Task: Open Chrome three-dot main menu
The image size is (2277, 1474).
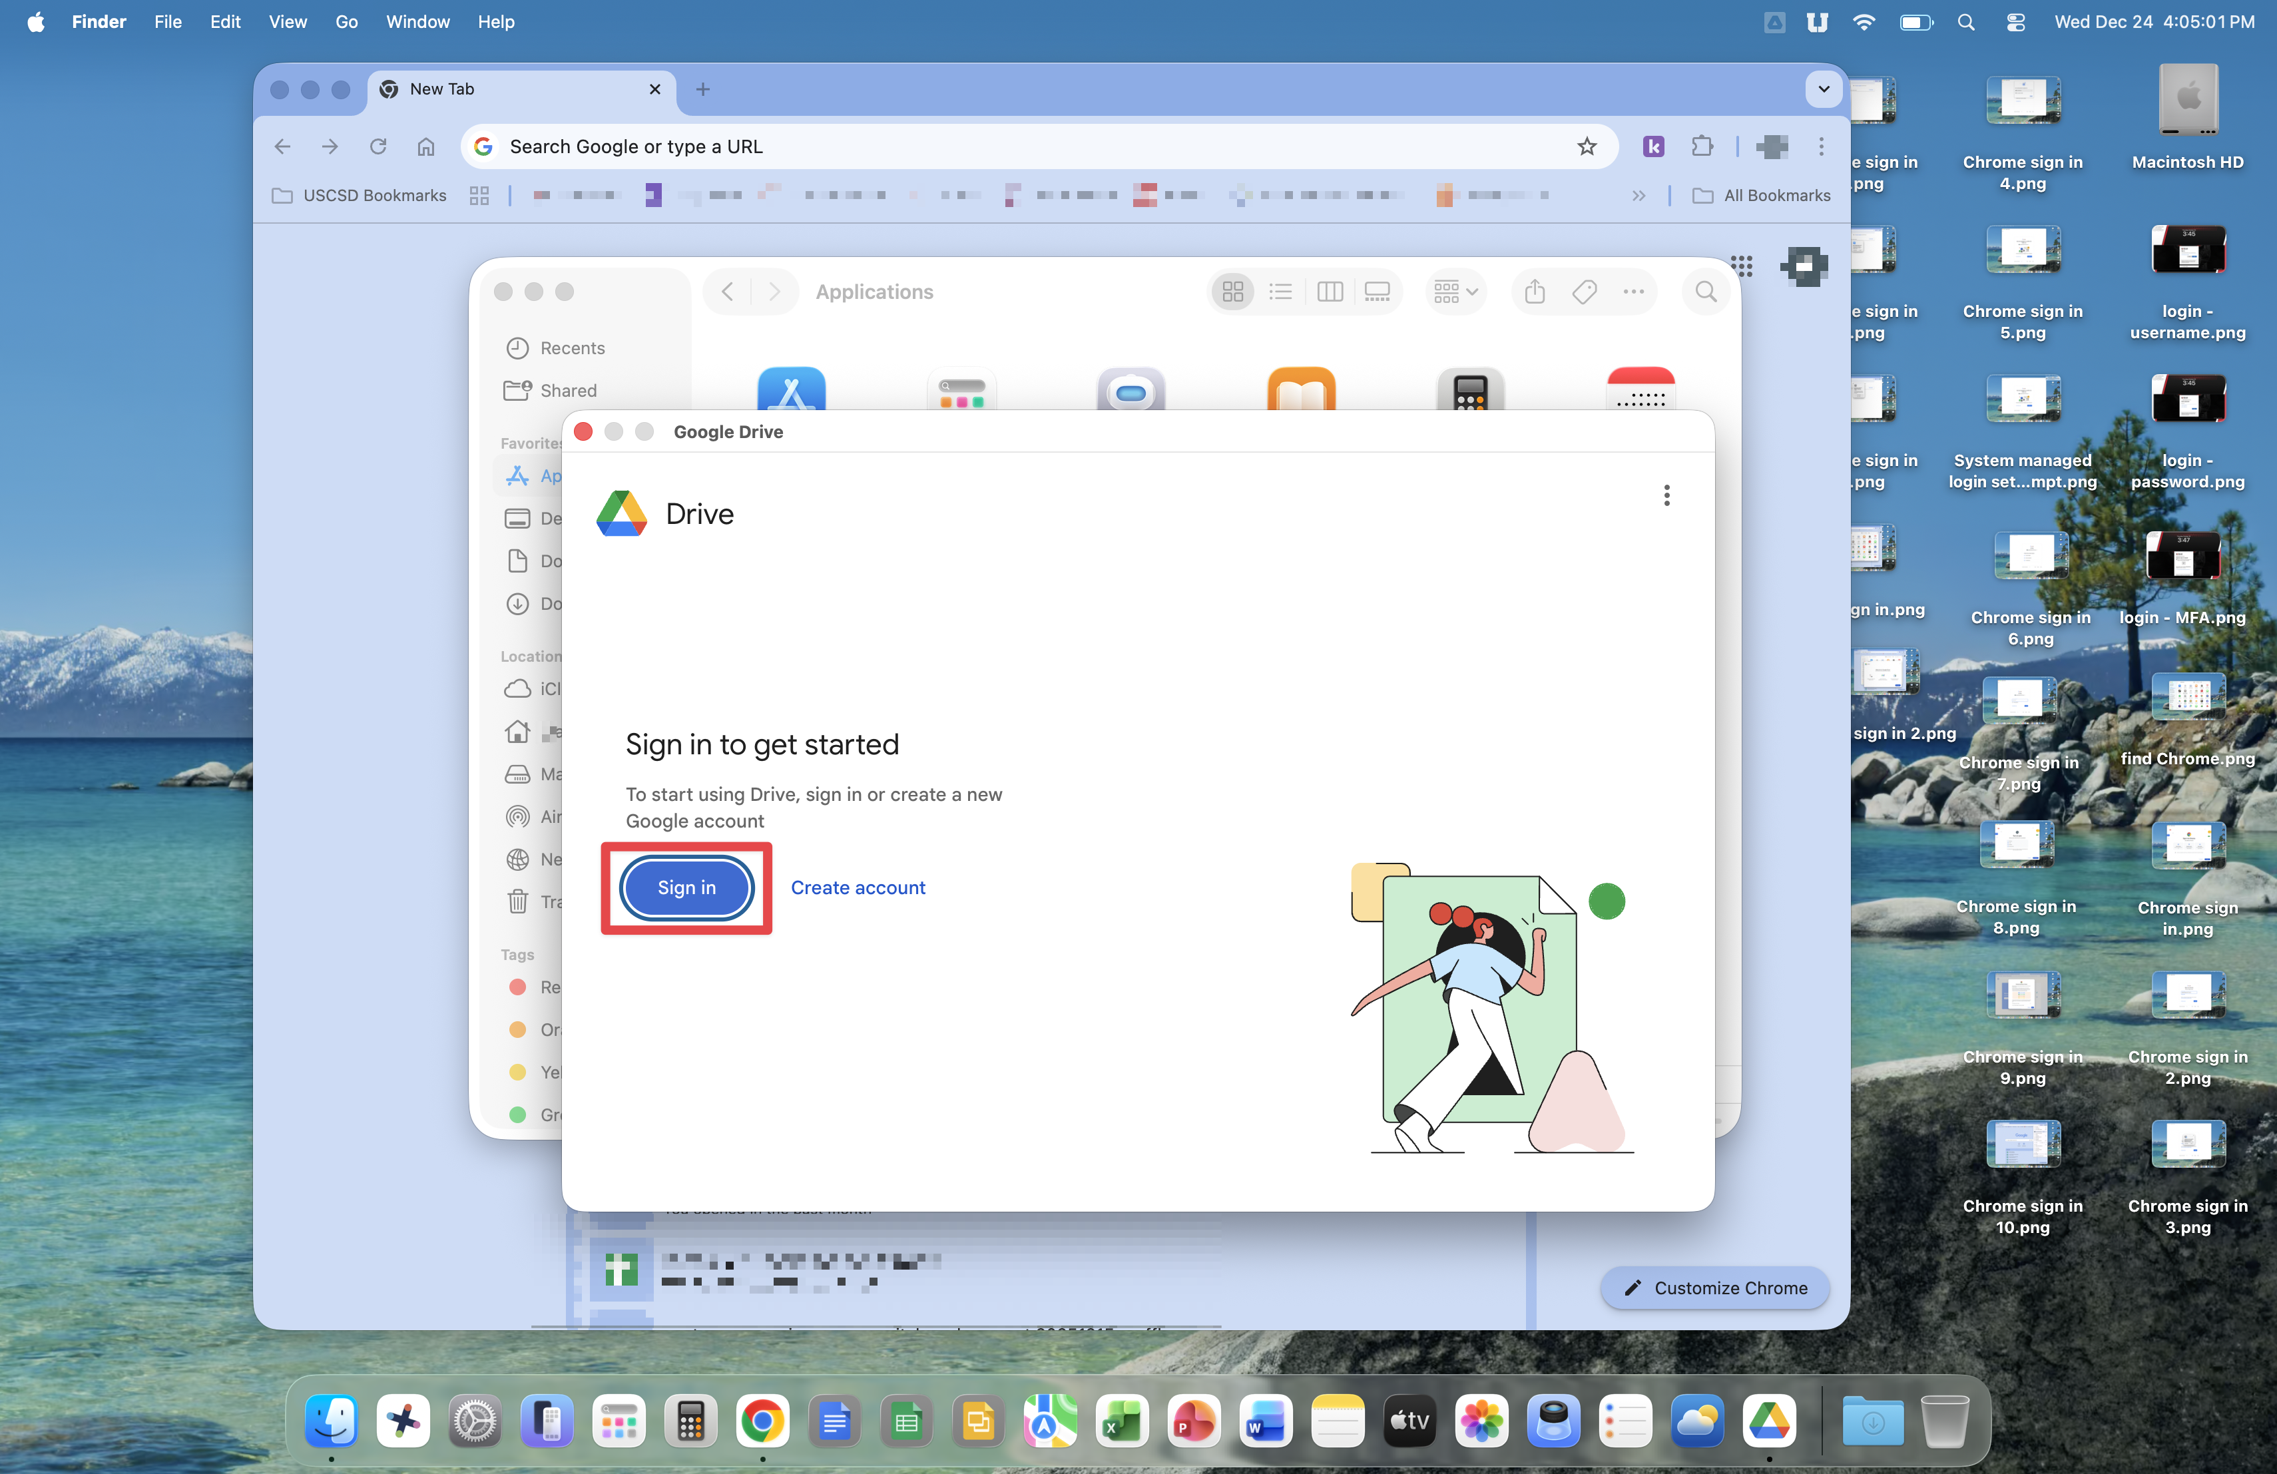Action: 1821,146
